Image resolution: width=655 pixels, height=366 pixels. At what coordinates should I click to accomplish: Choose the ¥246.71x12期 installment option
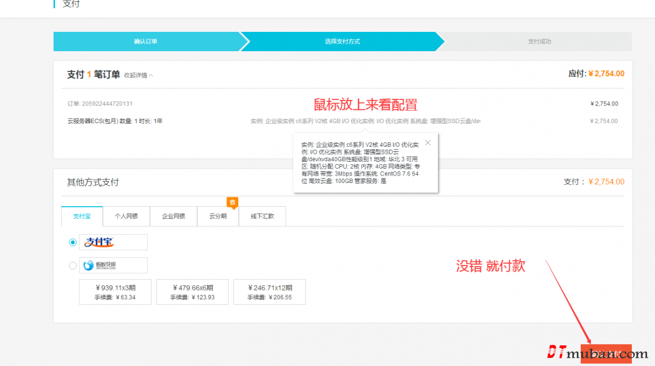pyautogui.click(x=269, y=292)
